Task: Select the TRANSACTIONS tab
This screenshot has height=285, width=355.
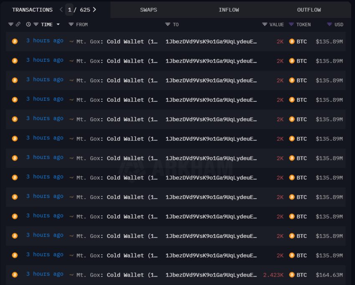Action: 32,10
